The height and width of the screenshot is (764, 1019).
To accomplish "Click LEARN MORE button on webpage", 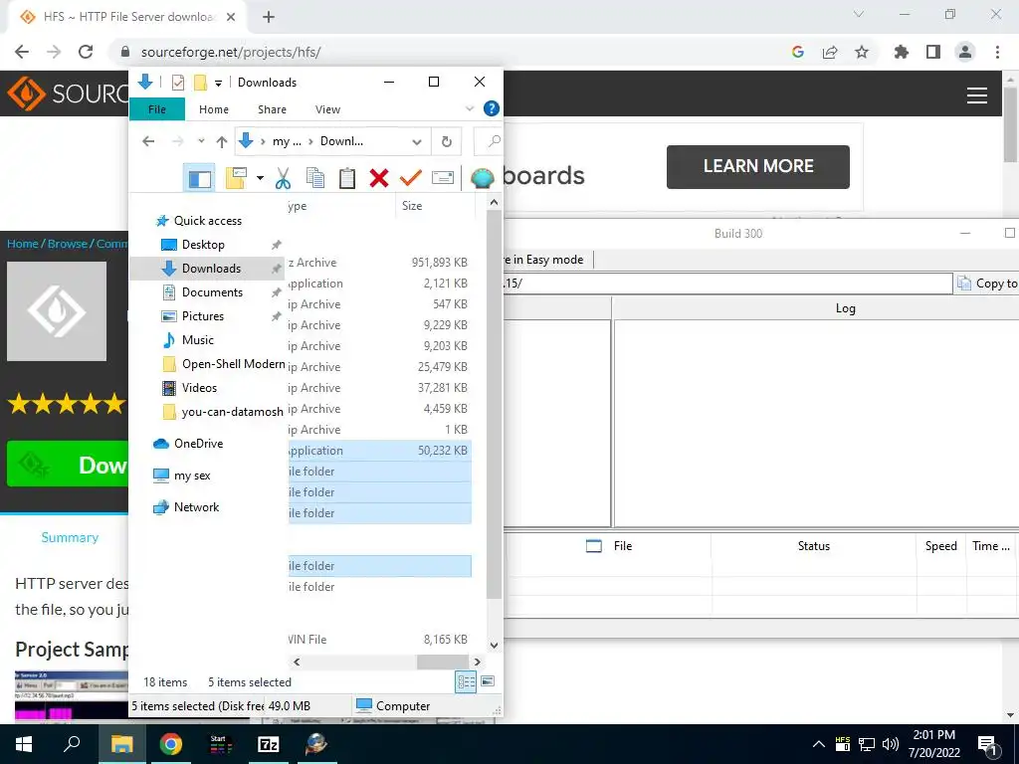I will pyautogui.click(x=757, y=166).
